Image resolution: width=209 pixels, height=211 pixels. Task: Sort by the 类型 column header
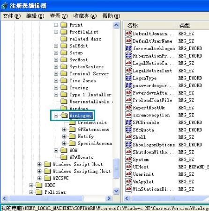click(x=192, y=26)
